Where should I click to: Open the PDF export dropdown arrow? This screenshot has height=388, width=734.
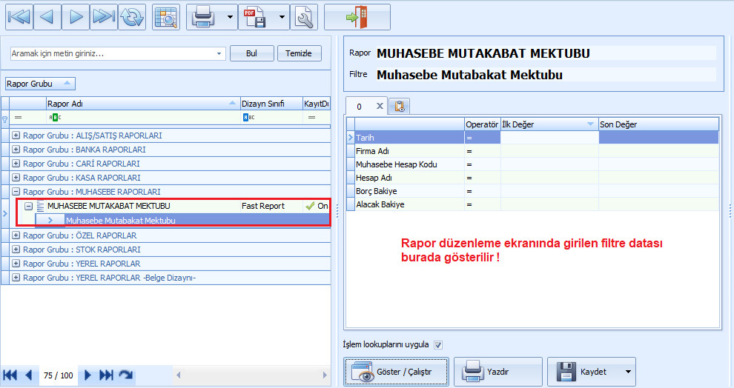click(281, 17)
